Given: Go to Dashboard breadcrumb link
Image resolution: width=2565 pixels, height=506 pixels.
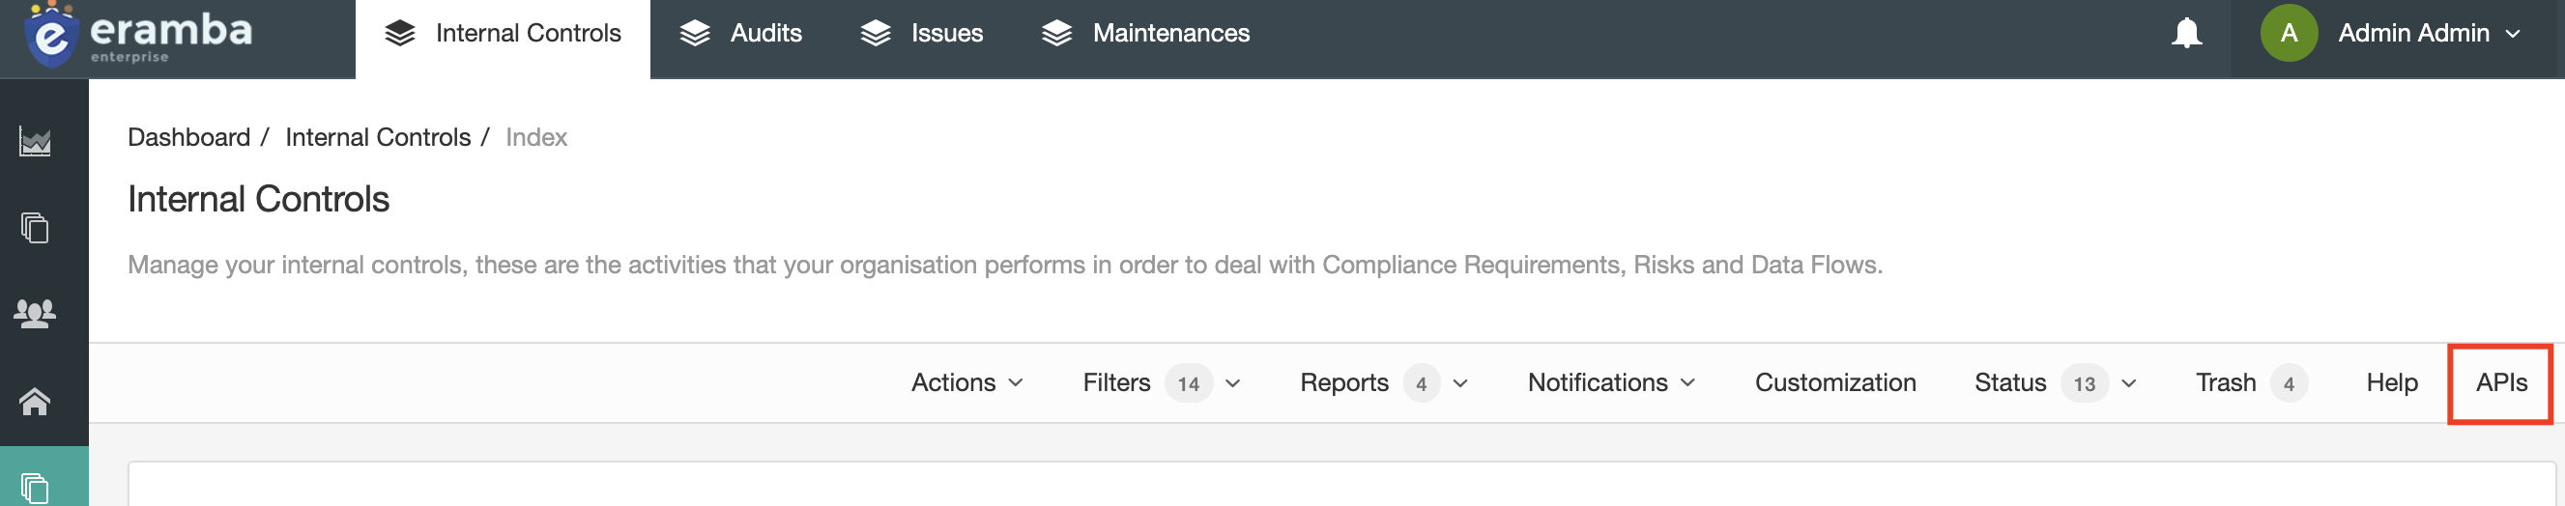Looking at the screenshot, I should tap(189, 137).
